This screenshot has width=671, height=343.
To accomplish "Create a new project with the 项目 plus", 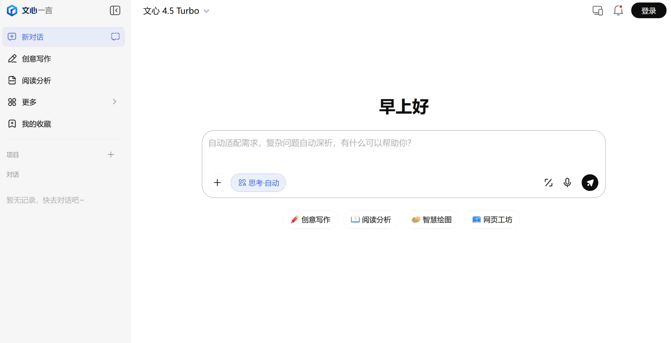I will click(110, 155).
